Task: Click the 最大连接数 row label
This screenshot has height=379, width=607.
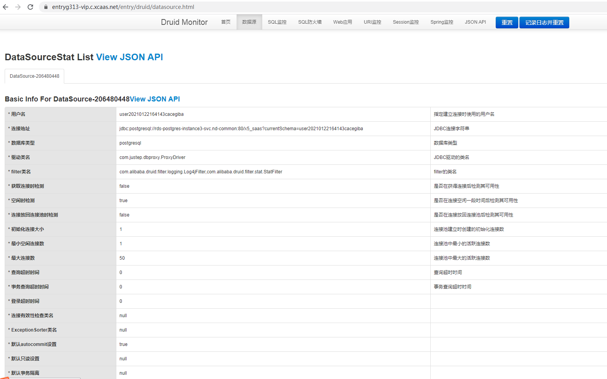Action: [23, 258]
